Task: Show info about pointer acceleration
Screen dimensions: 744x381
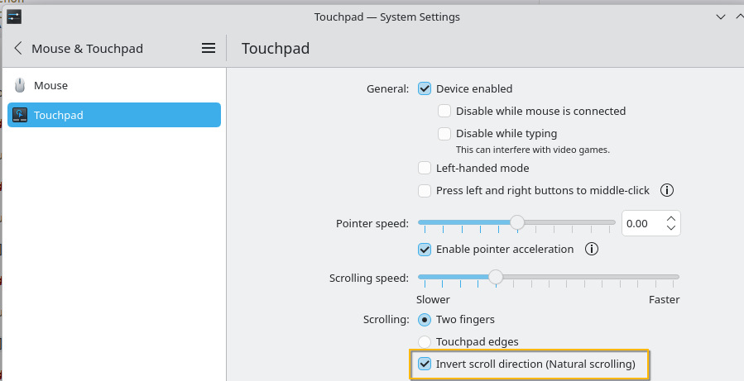Action: click(592, 249)
